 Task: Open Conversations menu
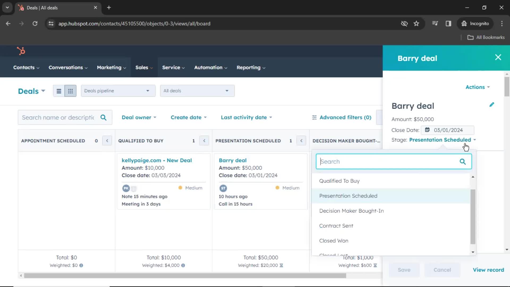click(68, 67)
